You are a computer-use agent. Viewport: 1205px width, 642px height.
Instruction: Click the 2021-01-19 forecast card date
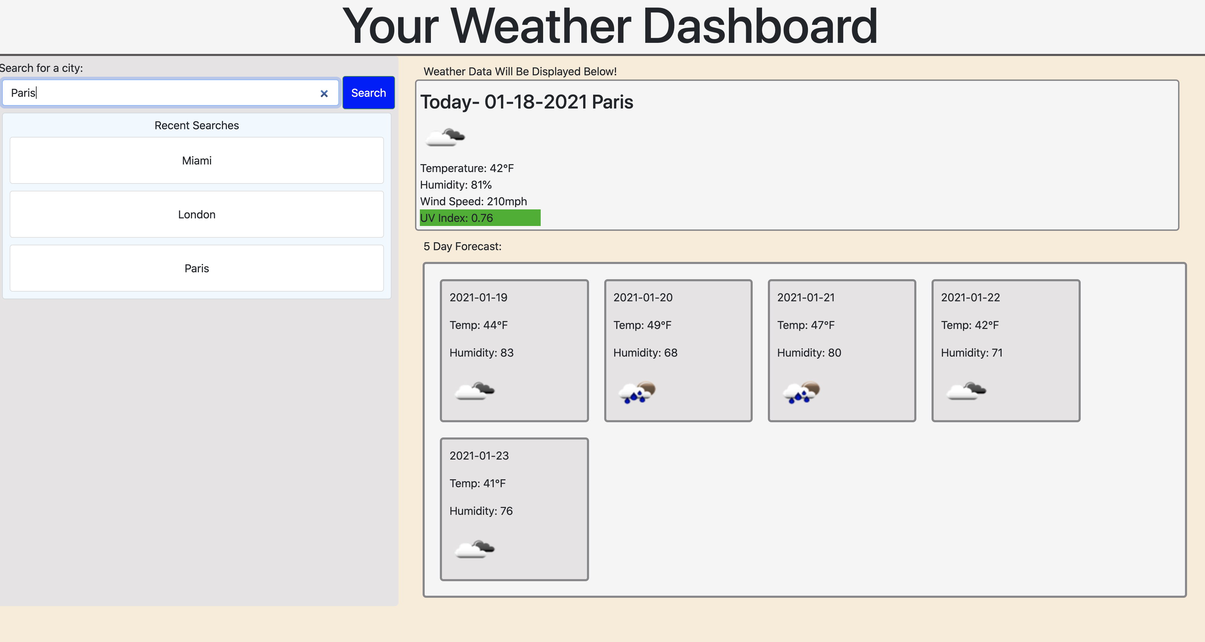click(x=478, y=298)
